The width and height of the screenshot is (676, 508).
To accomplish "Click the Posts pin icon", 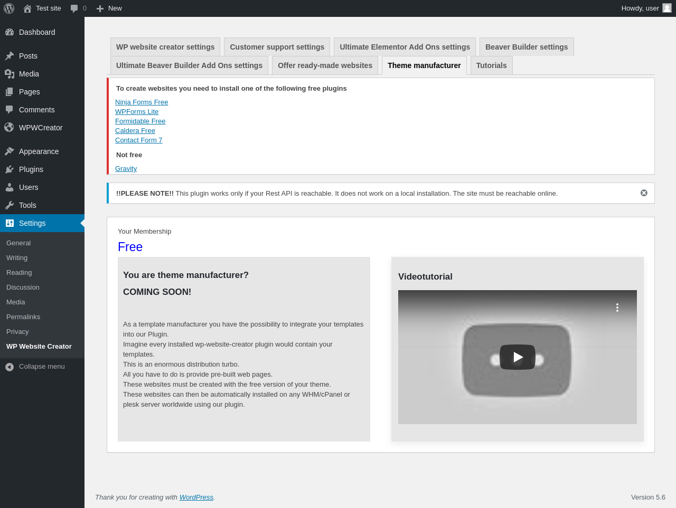I will point(10,56).
